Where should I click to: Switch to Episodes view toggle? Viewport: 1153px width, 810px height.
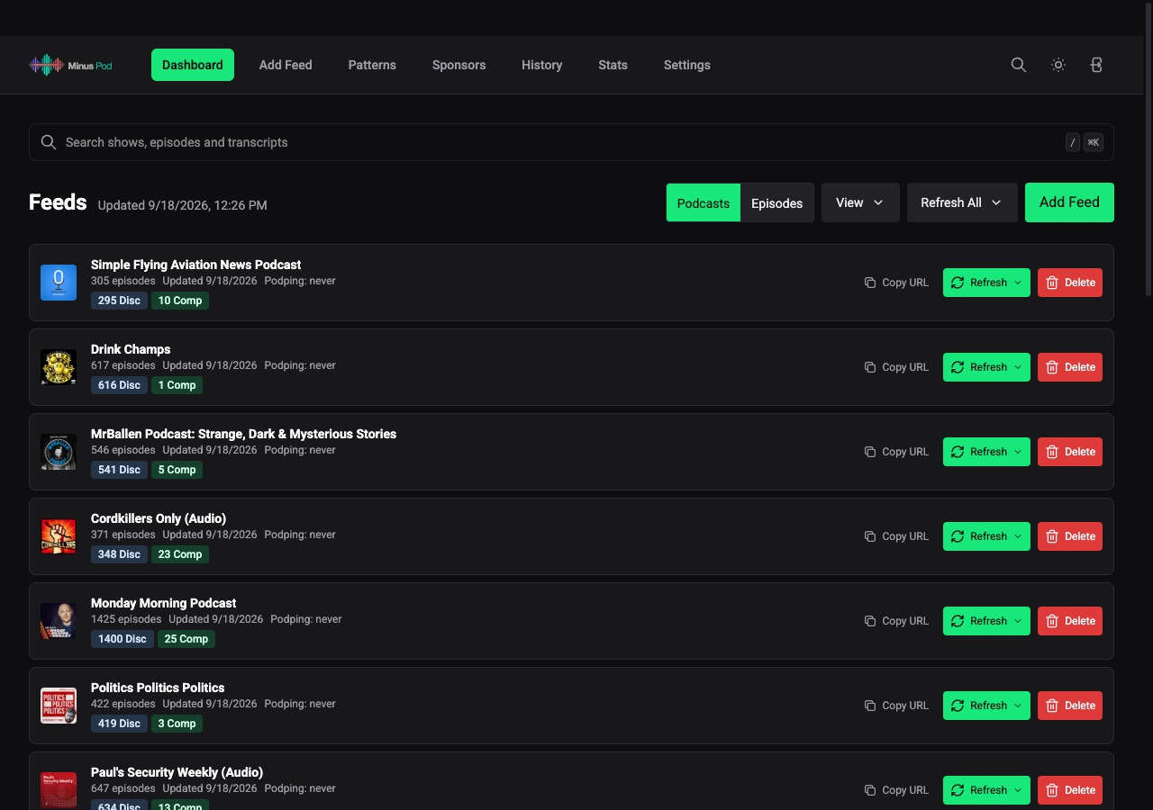click(776, 202)
